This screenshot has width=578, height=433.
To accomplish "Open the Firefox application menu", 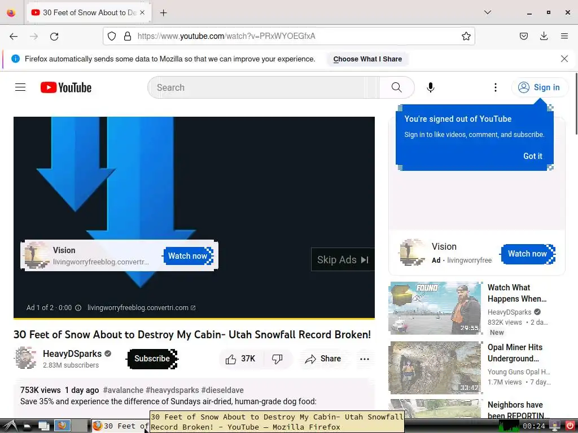I will point(564,36).
